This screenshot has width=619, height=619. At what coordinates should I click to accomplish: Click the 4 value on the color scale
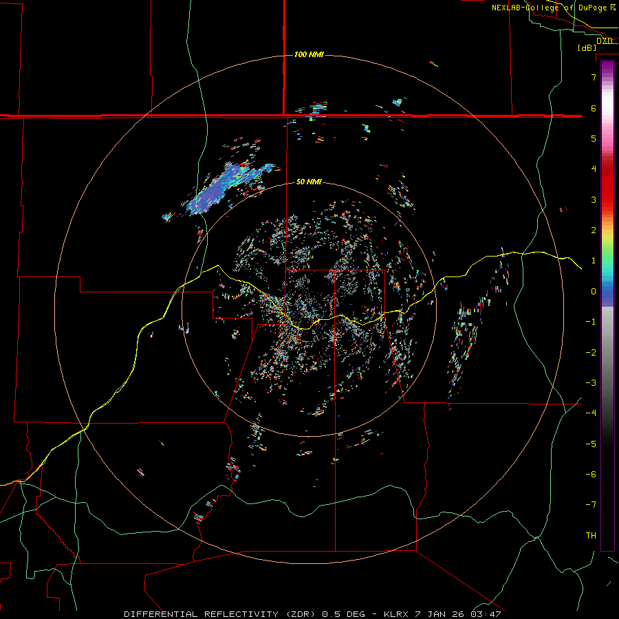(594, 169)
